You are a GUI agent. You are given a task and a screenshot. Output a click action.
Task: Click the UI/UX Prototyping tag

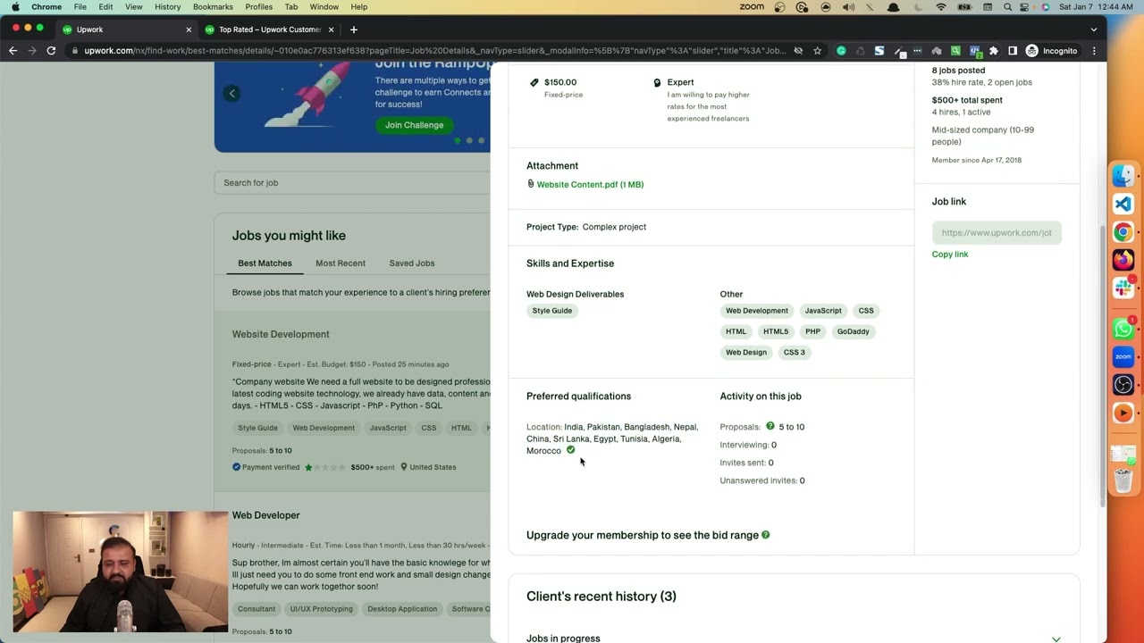322,609
